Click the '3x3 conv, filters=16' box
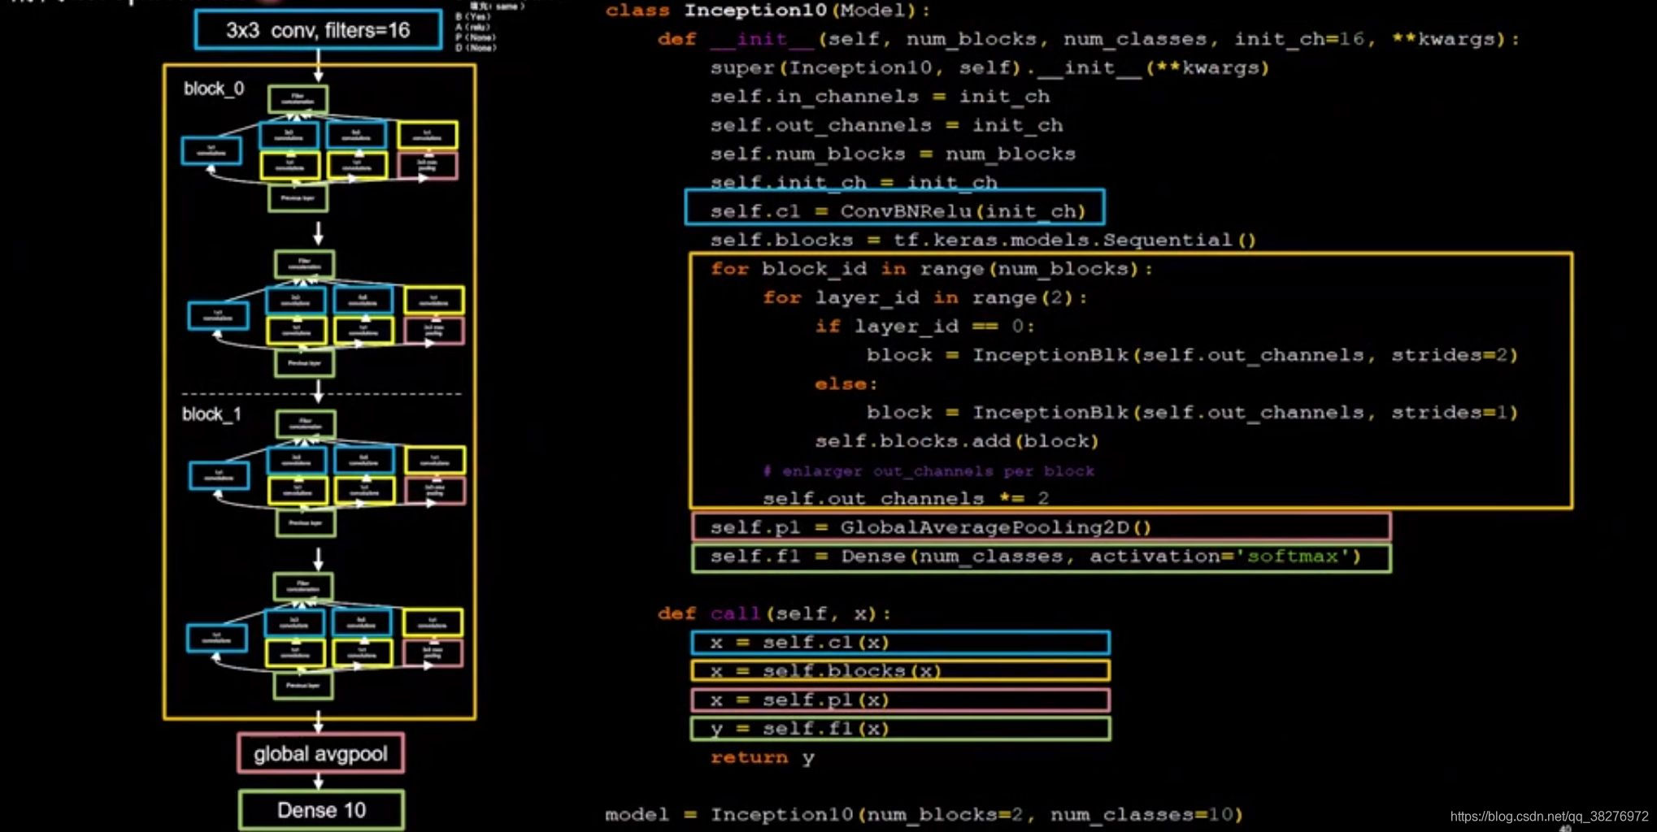1657x832 pixels. 319,30
